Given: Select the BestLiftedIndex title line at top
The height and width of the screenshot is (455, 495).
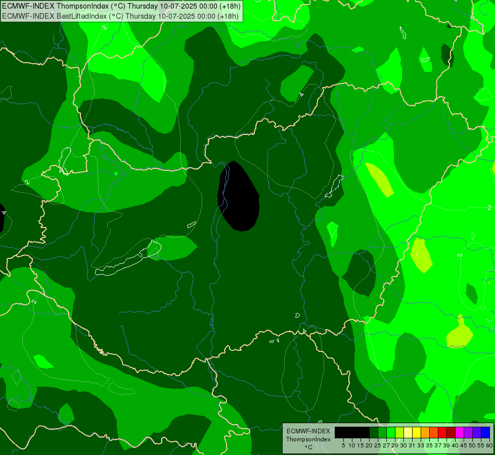Looking at the screenshot, I should coord(120,16).
